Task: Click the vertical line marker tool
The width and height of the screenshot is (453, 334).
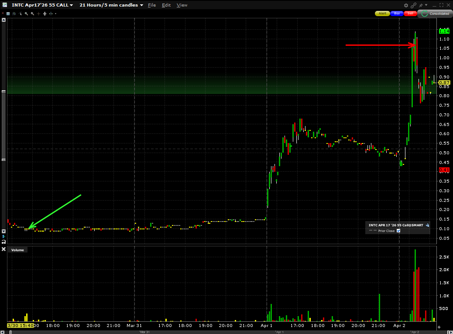Action: pyautogui.click(x=51, y=14)
